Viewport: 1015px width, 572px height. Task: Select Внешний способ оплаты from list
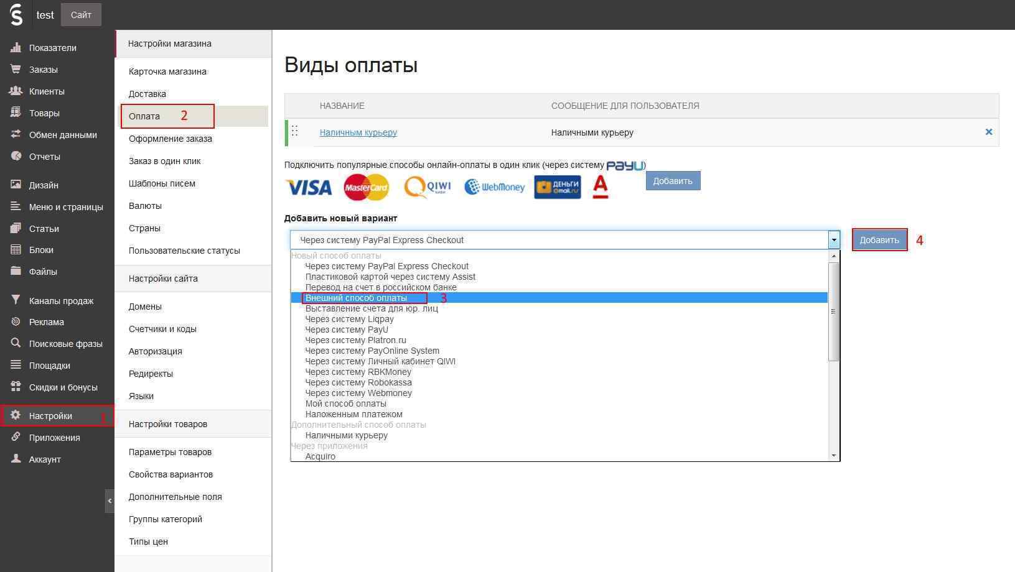pyautogui.click(x=356, y=298)
